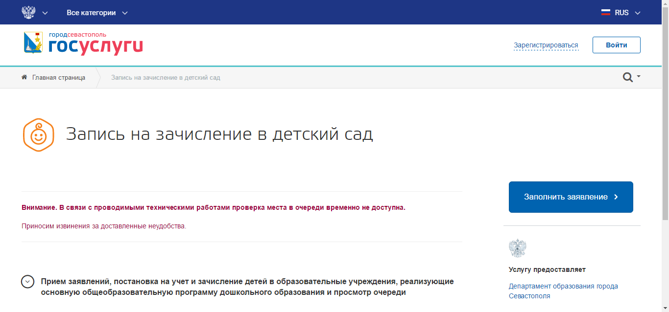Click the gray emblem above Услугу предоставляет

click(518, 248)
